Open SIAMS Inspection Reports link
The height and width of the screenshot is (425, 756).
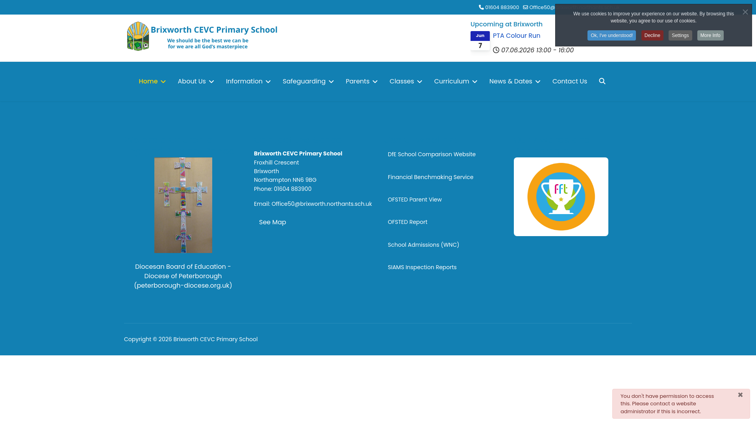click(x=422, y=267)
